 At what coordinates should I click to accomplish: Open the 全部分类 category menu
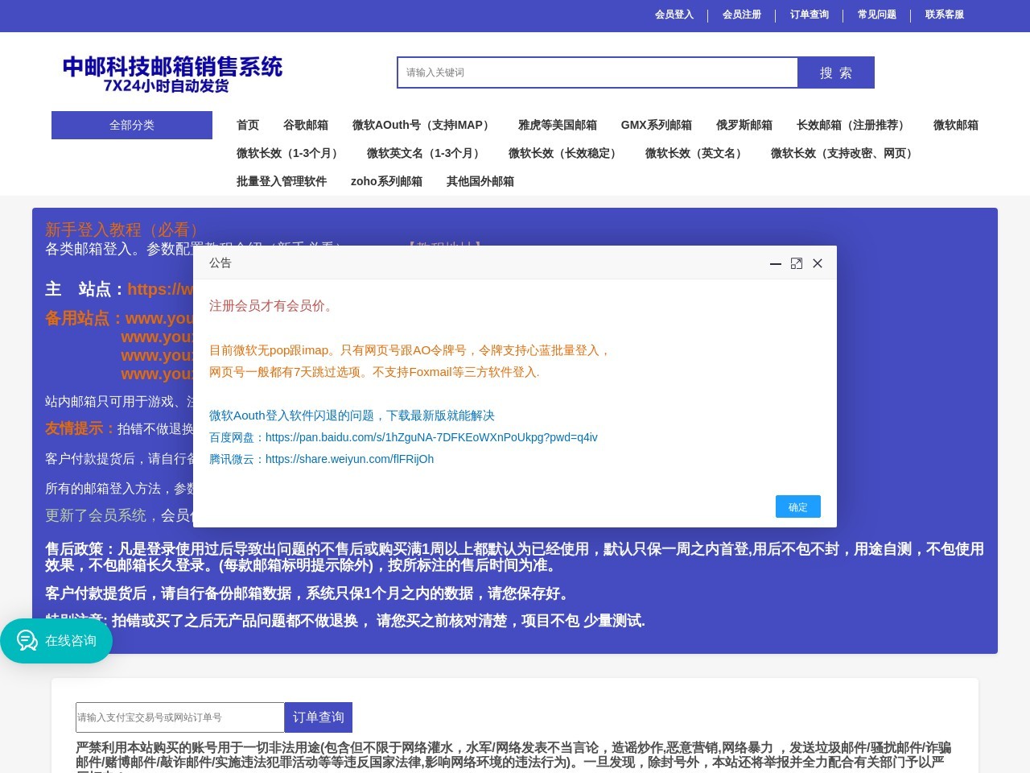132,125
